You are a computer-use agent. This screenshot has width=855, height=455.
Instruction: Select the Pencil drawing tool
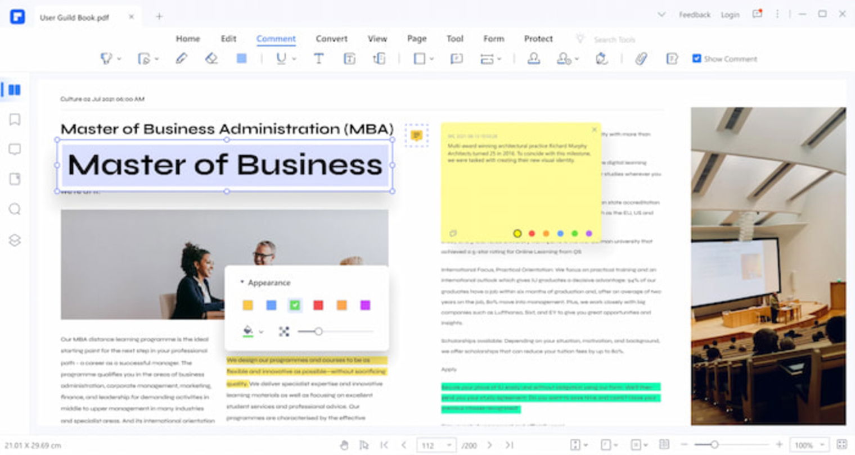pos(182,58)
